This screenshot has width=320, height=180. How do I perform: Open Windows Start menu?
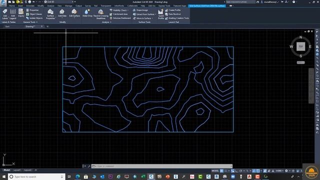tap(4, 176)
